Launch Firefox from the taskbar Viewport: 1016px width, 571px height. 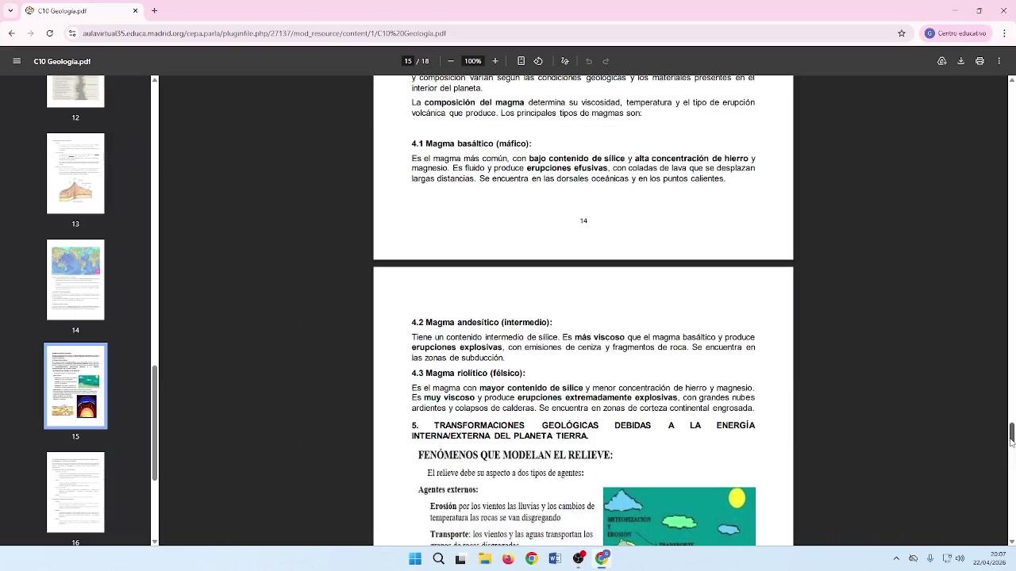508,558
